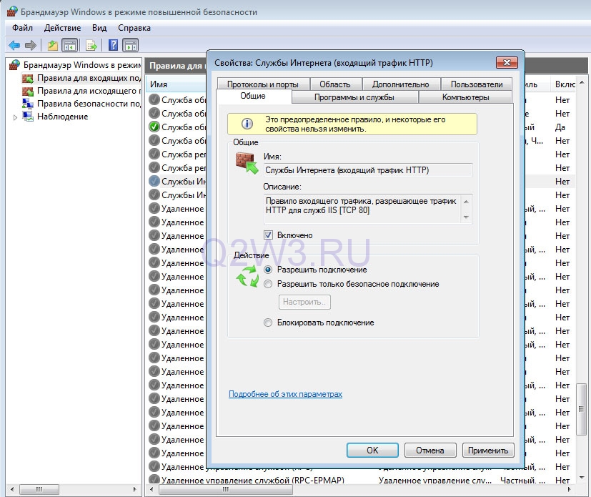The width and height of the screenshot is (591, 497).
Task: Click the rules list vertical scrollbar thumb
Action: [x=581, y=409]
